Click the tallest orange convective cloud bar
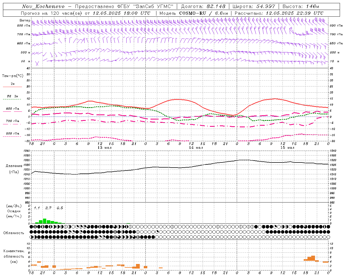This screenshot has height=275, width=344. (x=313, y=258)
